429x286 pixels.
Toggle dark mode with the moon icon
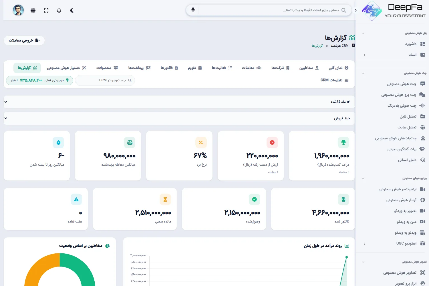point(72,11)
